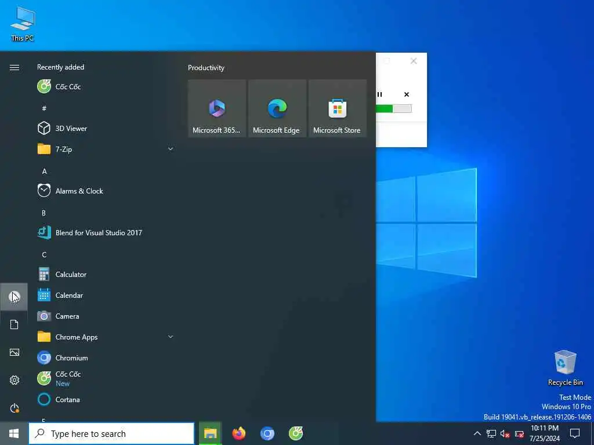This screenshot has height=445, width=594.
Task: Open Chromium from the taskbar
Action: 267,433
